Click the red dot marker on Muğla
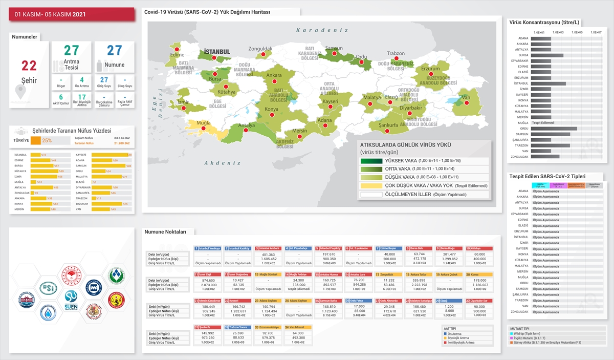 click(x=204, y=129)
